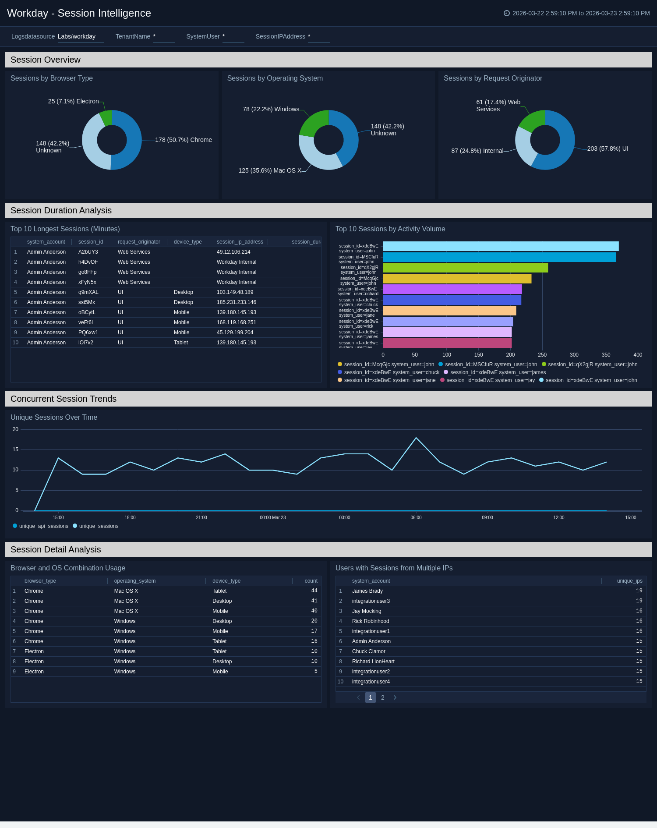Click the clock icon beside the time range

coord(506,13)
